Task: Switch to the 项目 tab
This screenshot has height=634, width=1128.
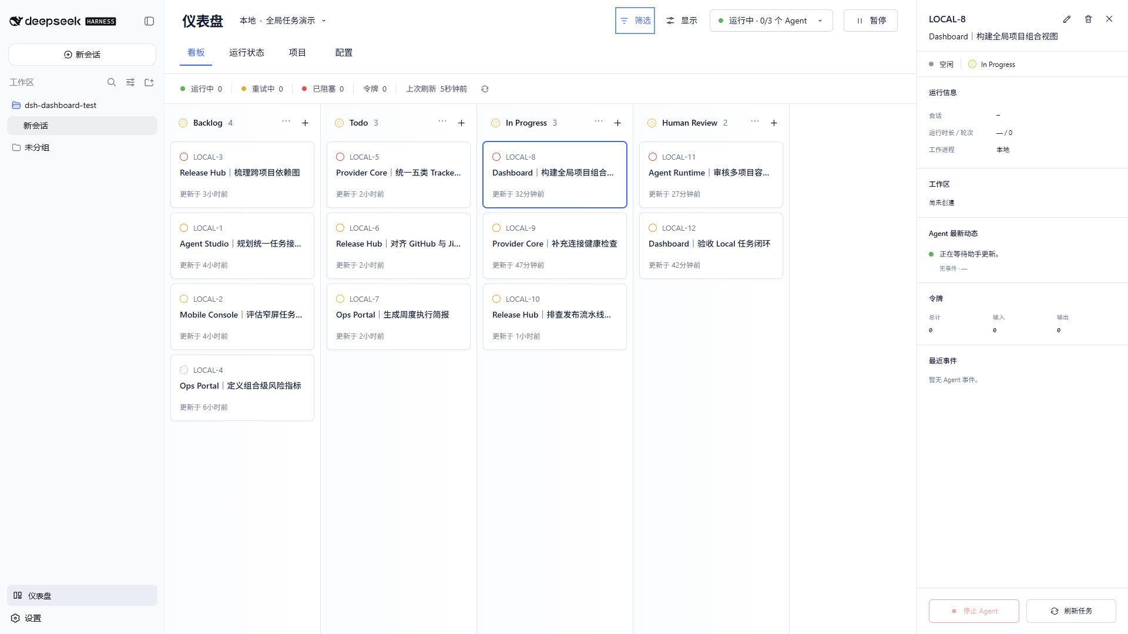Action: click(297, 53)
